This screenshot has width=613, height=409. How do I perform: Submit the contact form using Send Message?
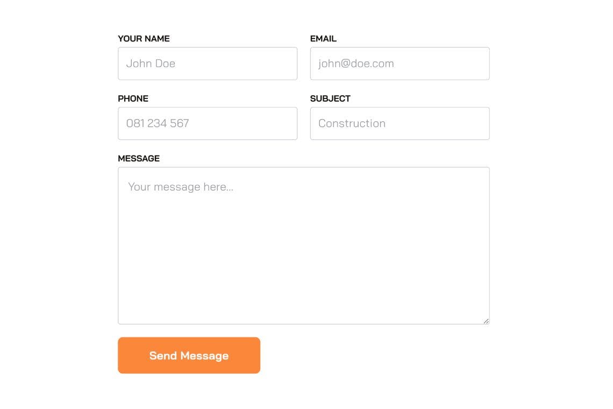click(x=189, y=355)
